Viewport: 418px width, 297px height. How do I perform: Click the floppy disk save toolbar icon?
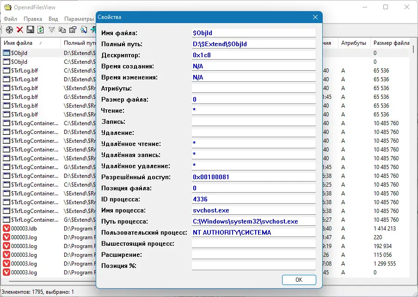tap(30, 30)
